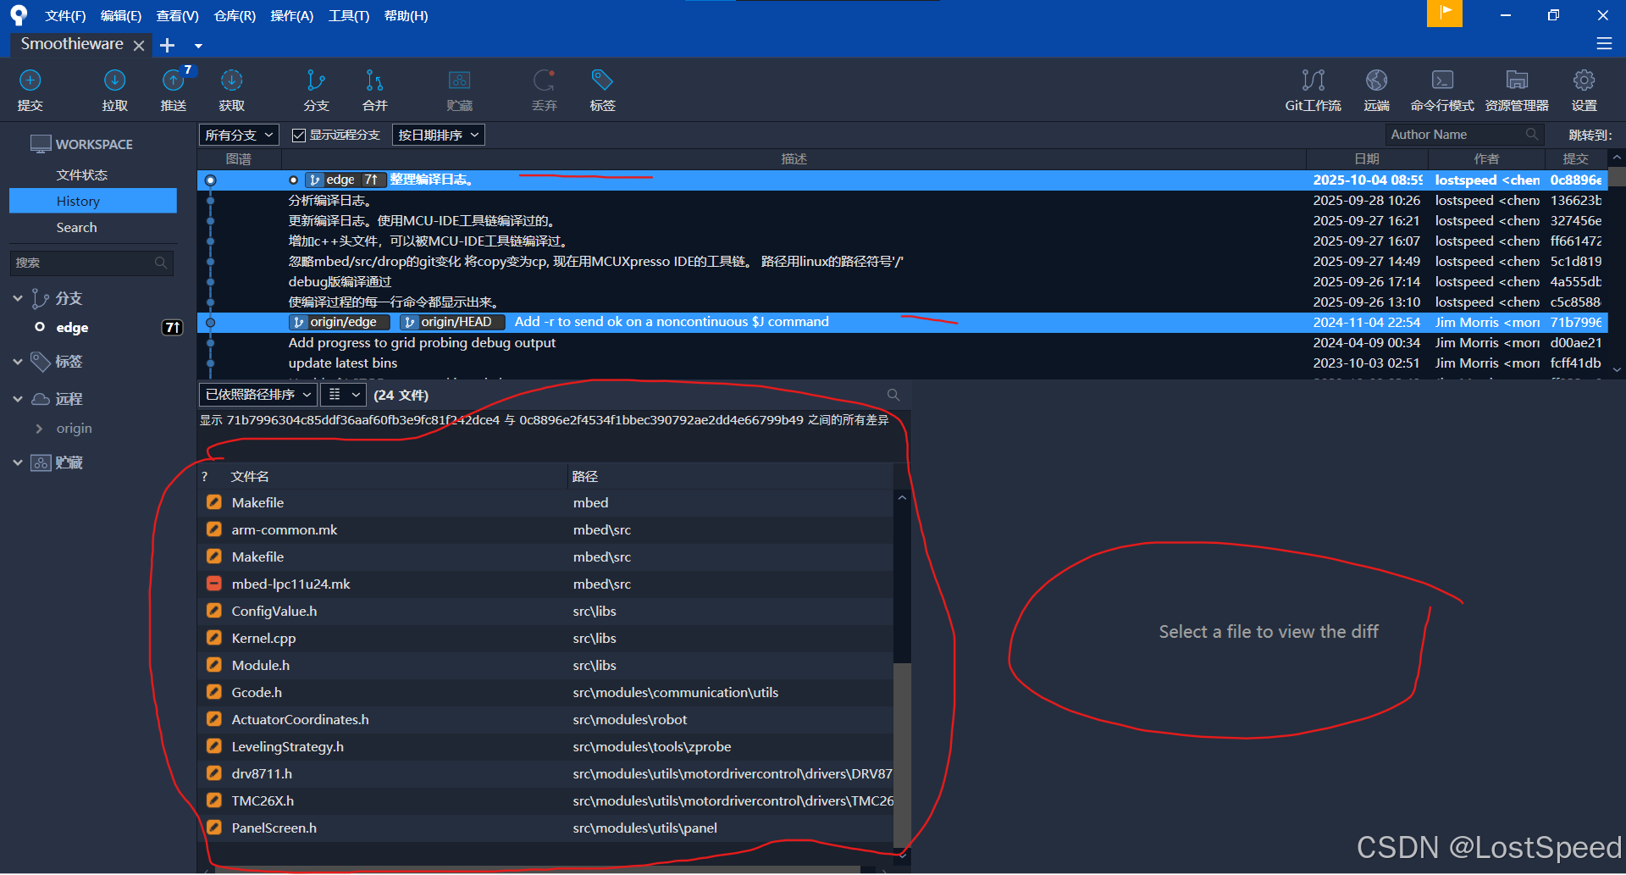Open the 所有分支 branch filter dropdown

coord(239,135)
